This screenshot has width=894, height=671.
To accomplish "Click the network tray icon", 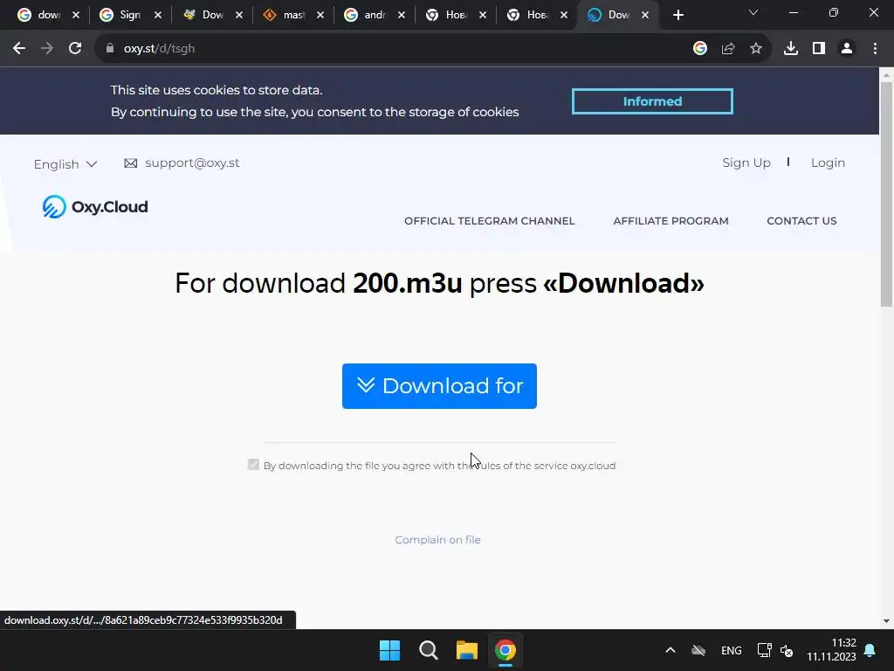I will pyautogui.click(x=764, y=650).
